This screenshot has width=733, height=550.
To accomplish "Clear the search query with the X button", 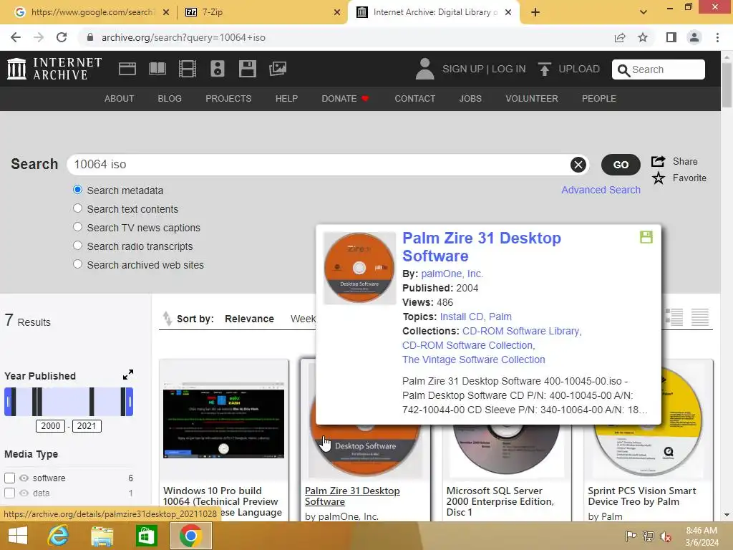I will pyautogui.click(x=578, y=165).
